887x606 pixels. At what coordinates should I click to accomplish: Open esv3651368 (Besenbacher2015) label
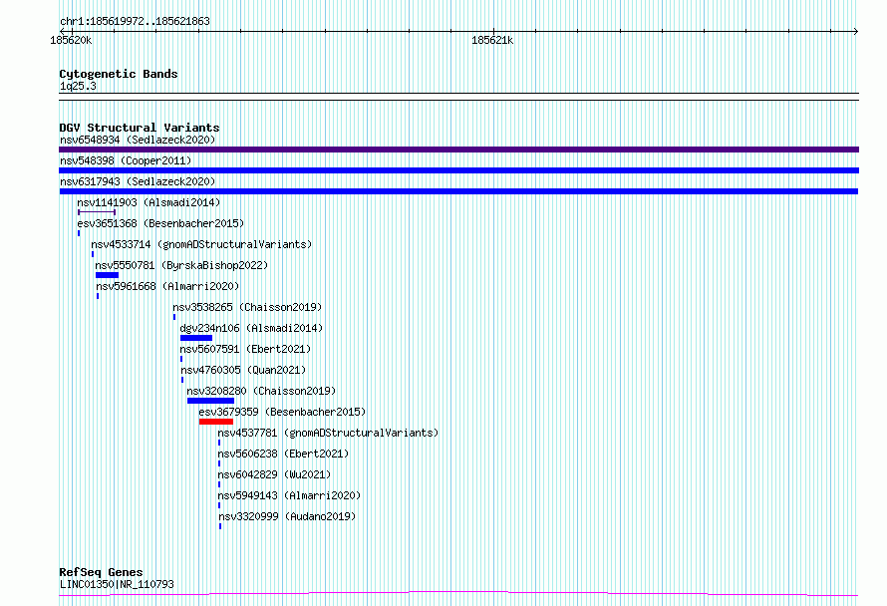pos(160,223)
